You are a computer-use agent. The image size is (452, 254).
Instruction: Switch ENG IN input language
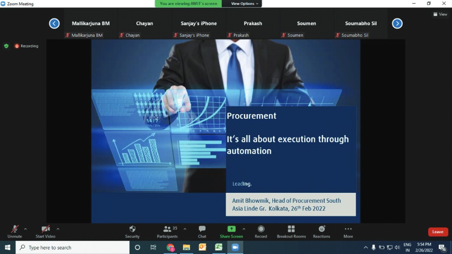(x=407, y=247)
